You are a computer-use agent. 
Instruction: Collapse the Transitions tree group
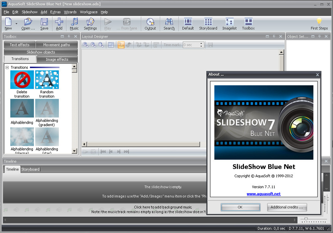[x=7, y=67]
